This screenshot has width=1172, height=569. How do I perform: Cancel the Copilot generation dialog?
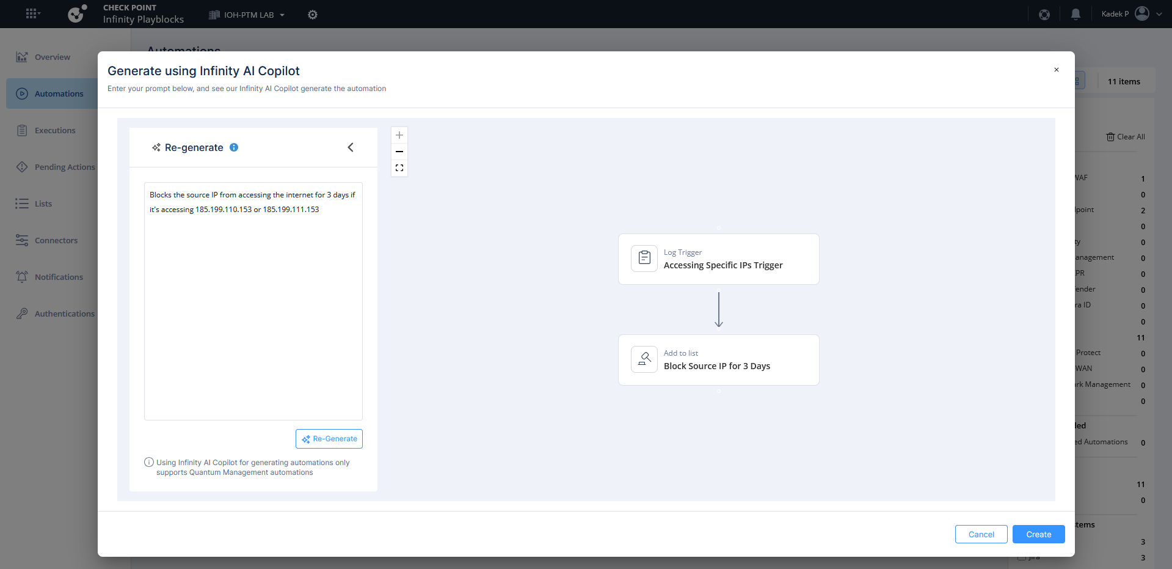981,534
